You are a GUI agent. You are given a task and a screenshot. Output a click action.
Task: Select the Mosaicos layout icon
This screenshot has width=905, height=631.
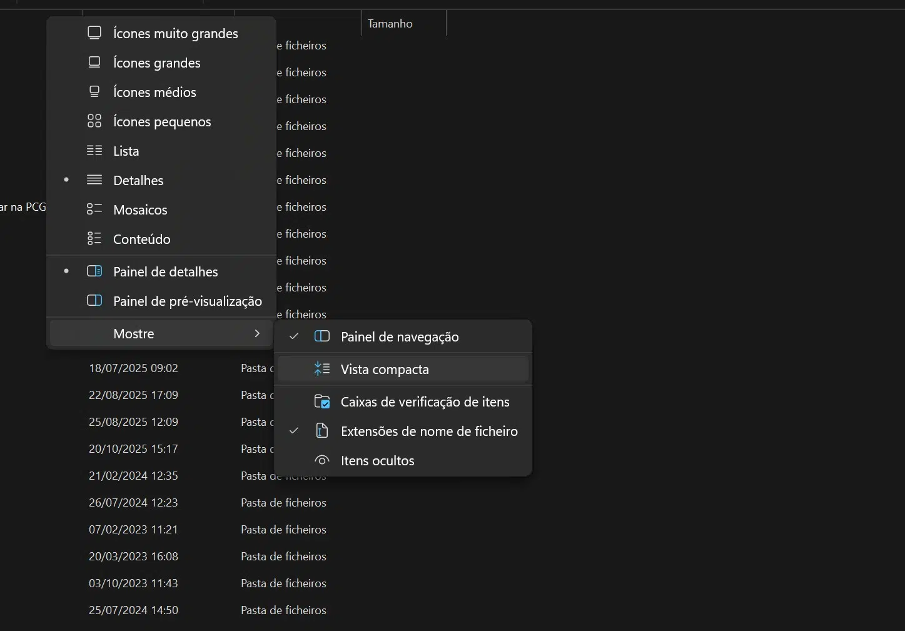(94, 209)
